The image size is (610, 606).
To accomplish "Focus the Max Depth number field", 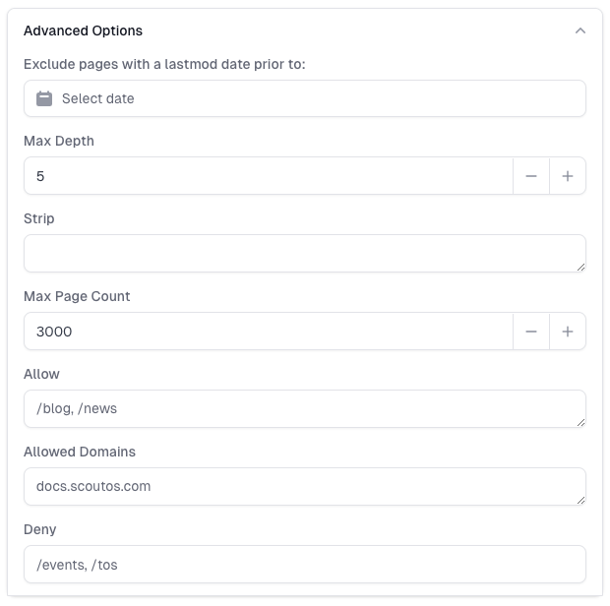I will [268, 176].
